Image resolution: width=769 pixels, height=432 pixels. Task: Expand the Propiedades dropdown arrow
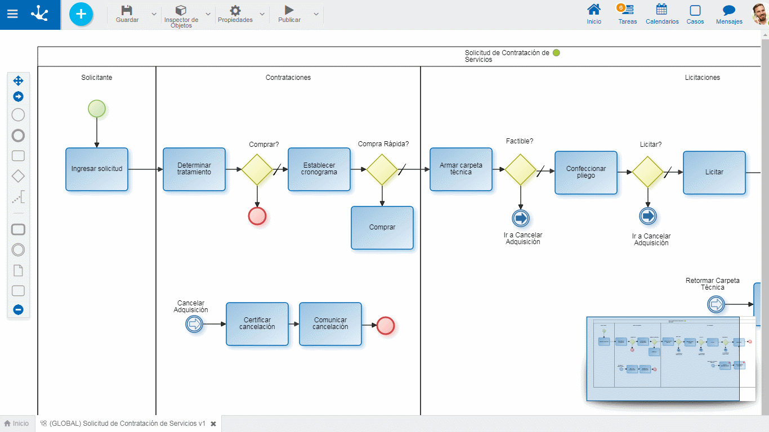pos(262,14)
